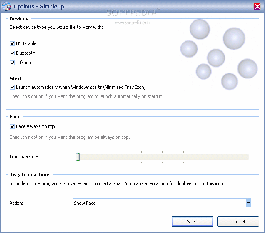Close the Options window with red X
Image resolution: width=265 pixels, height=233 pixels.
(x=257, y=6)
